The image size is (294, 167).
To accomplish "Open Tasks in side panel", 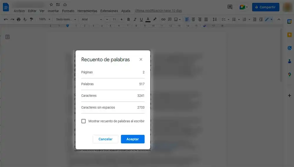I will pyautogui.click(x=289, y=48).
